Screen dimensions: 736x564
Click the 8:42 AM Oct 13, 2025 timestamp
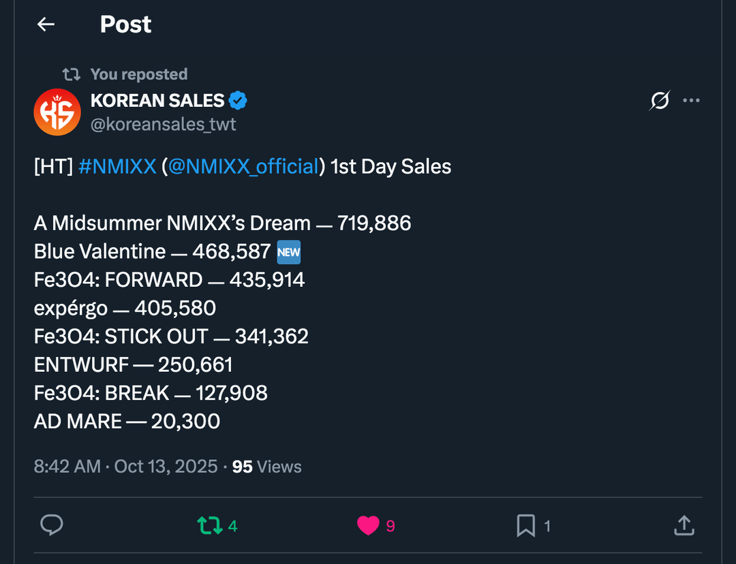pos(125,467)
